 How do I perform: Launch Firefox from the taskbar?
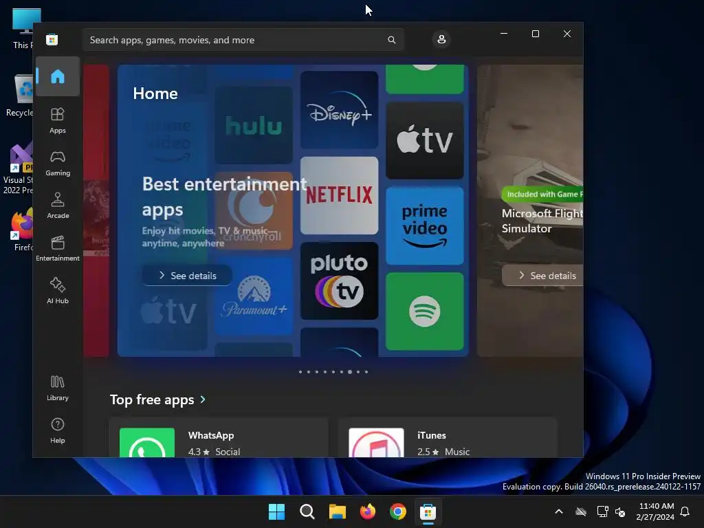pyautogui.click(x=368, y=511)
